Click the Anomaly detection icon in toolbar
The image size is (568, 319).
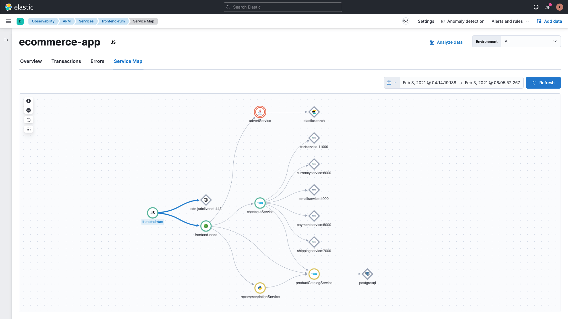[x=443, y=22]
